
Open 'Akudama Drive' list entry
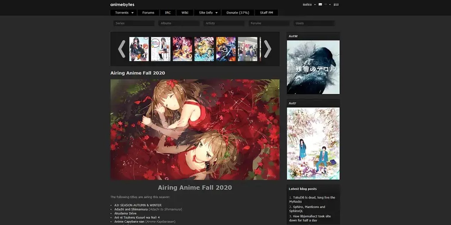[x=125, y=213]
